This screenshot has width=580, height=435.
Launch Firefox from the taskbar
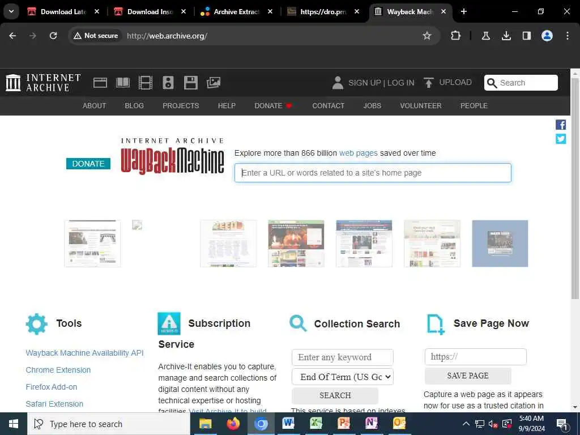click(x=233, y=424)
